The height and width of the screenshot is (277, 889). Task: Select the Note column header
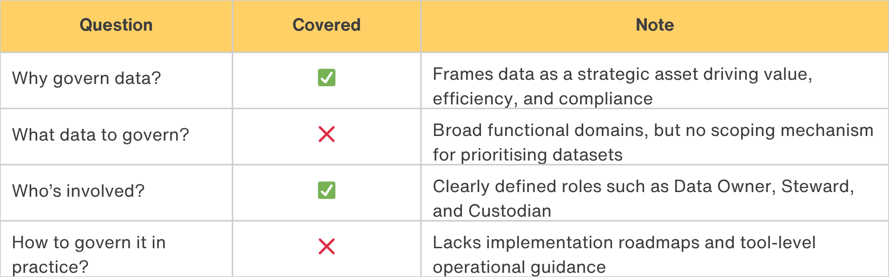tap(654, 25)
